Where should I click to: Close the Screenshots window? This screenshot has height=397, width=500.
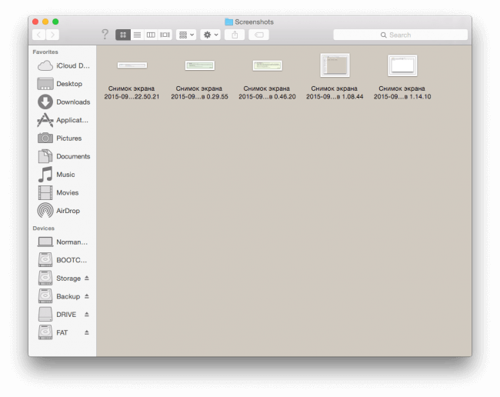[x=35, y=22]
